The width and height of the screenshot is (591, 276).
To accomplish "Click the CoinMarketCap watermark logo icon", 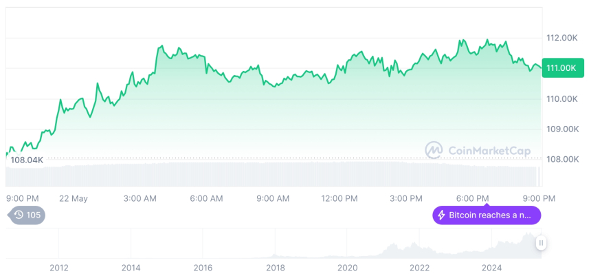I will 434,150.
